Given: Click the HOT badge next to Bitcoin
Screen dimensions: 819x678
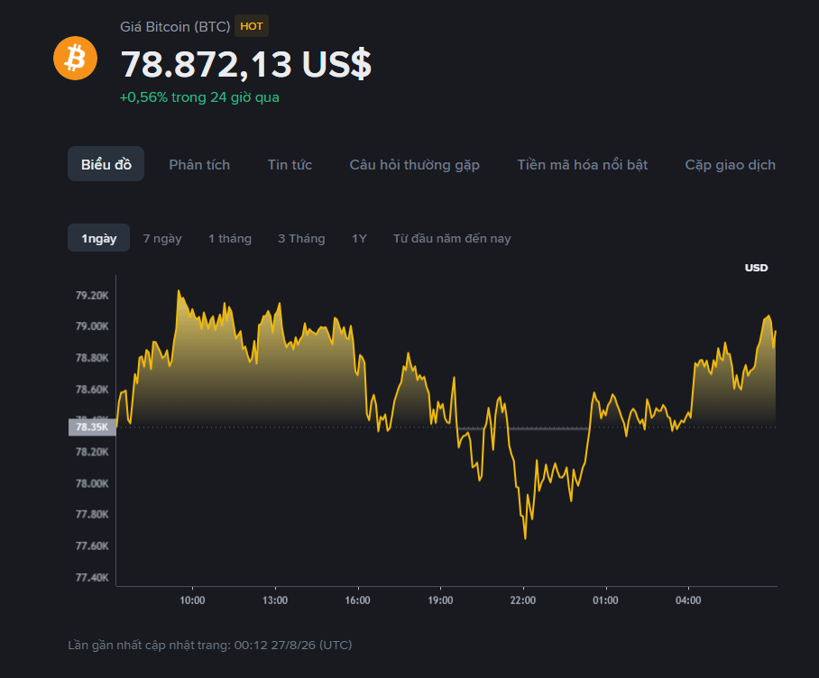Looking at the screenshot, I should (x=252, y=26).
